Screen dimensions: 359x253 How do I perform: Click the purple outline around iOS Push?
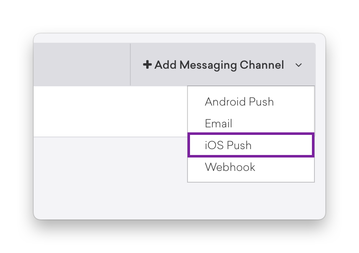[251, 134]
